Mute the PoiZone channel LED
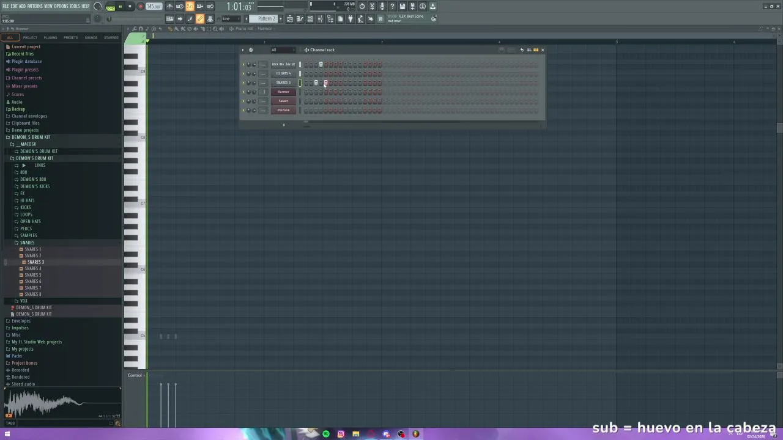Image resolution: width=783 pixels, height=440 pixels. (x=243, y=110)
